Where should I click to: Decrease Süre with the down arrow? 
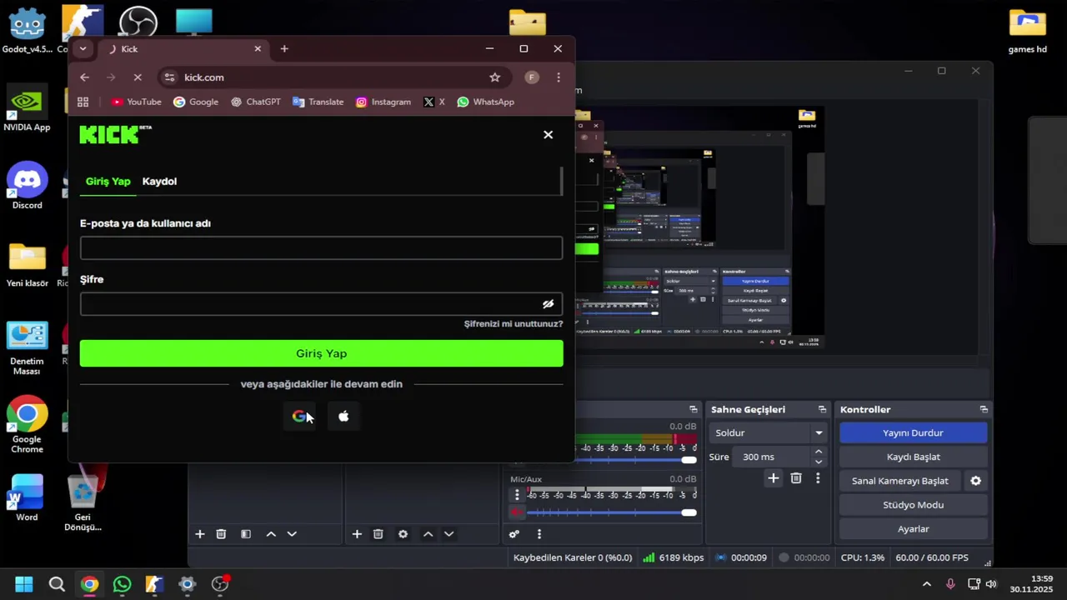tap(818, 462)
